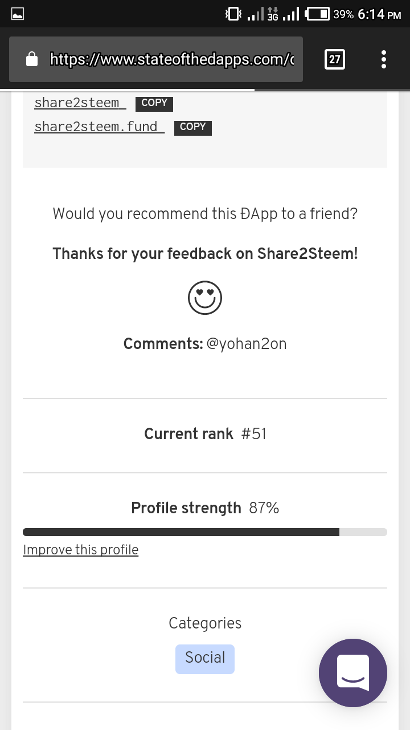
Task: Tap the vibrate mode status icon
Action: point(233,14)
